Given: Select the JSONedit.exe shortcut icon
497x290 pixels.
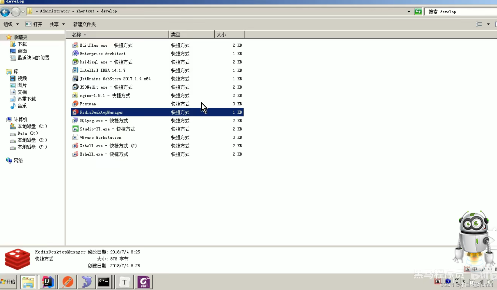Looking at the screenshot, I should tap(75, 87).
